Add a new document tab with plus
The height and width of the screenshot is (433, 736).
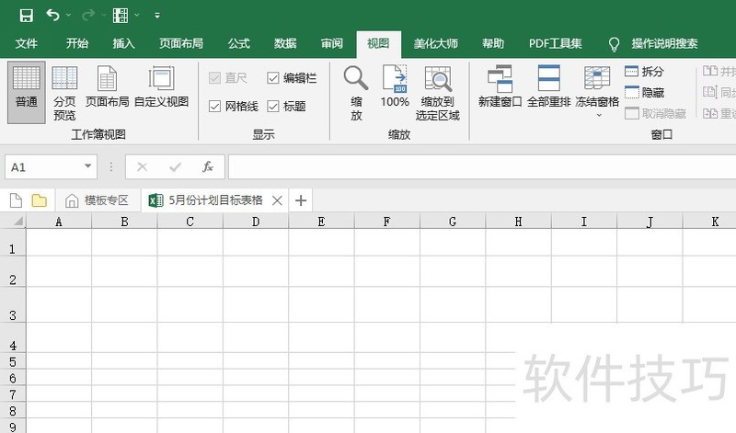301,200
